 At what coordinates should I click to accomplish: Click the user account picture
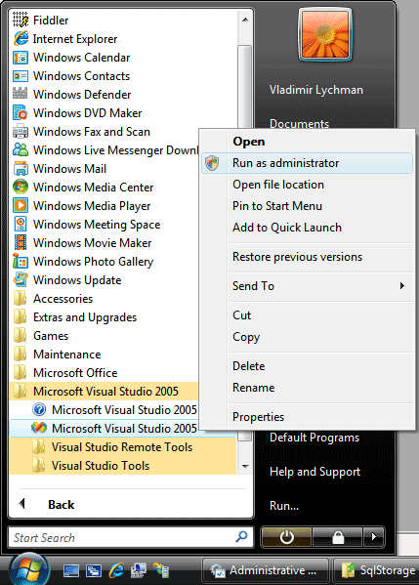coord(324,35)
